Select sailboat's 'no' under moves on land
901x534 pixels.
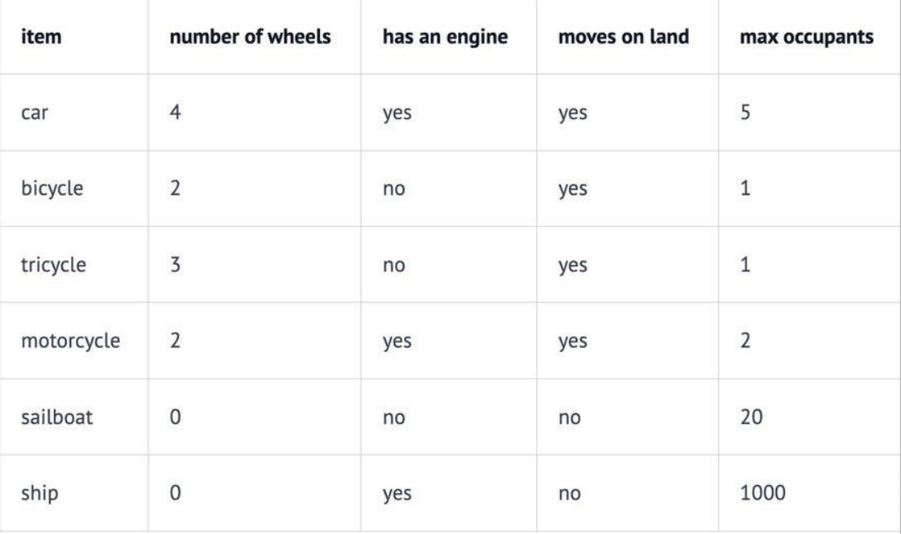570,418
